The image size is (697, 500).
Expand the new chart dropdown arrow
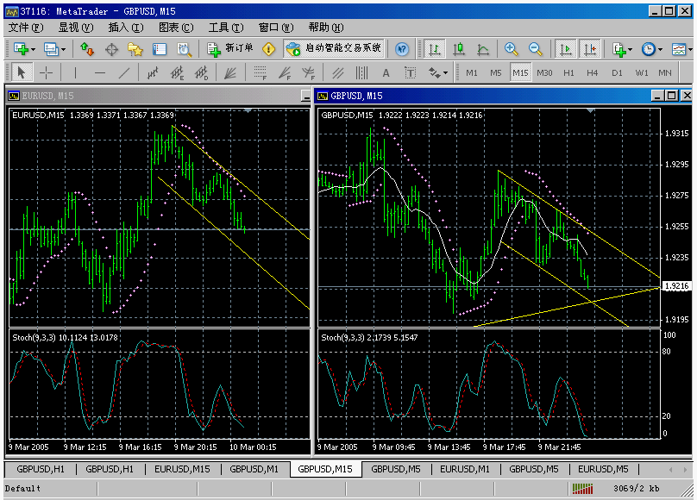33,49
